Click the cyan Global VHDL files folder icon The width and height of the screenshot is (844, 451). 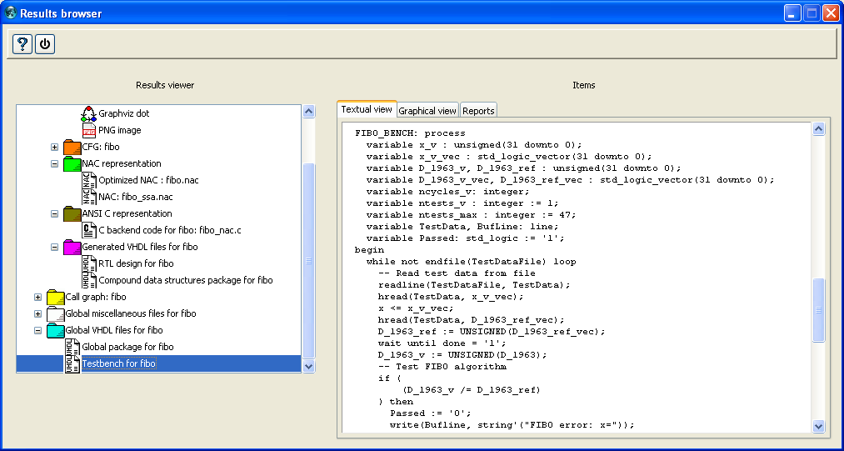point(56,330)
